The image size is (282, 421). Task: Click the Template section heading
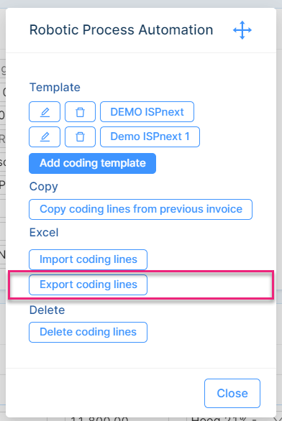(55, 87)
